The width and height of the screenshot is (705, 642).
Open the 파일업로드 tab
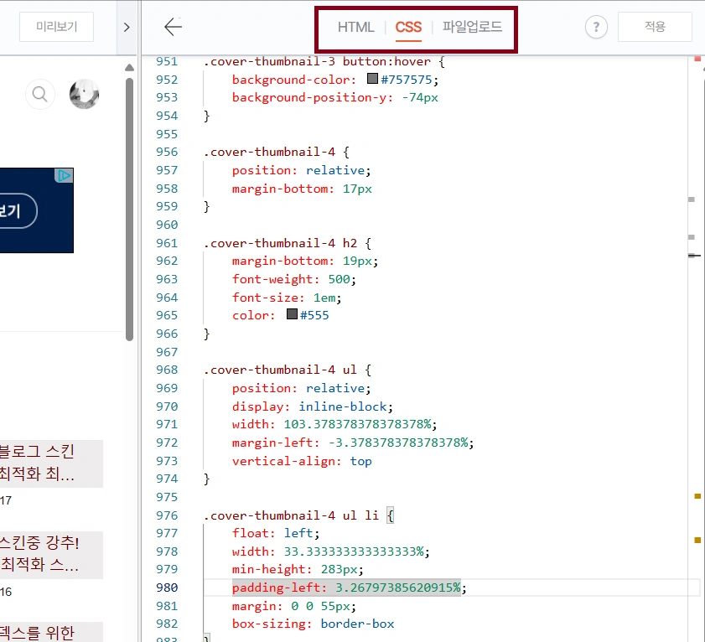(472, 27)
